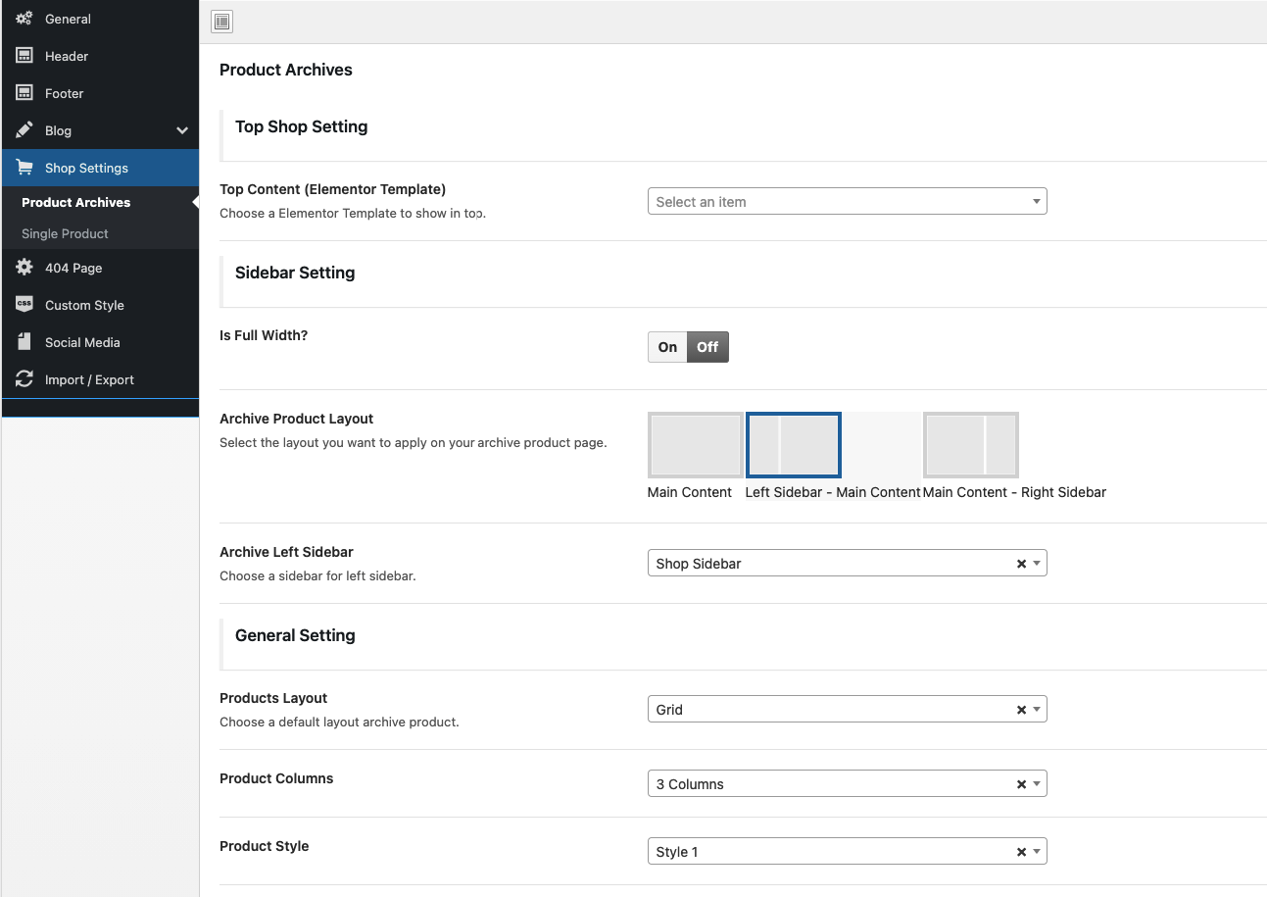Click the Custom Style CSS icon
Viewport: 1267px width, 897px height.
pos(24,305)
